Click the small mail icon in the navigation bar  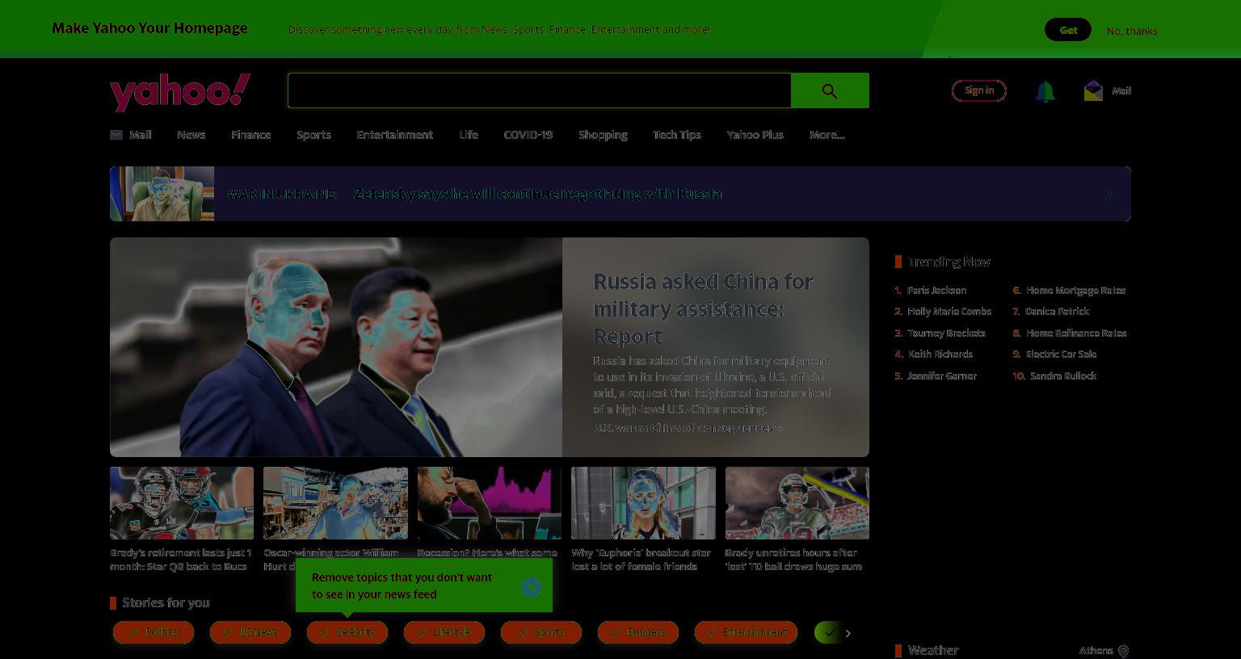point(116,135)
